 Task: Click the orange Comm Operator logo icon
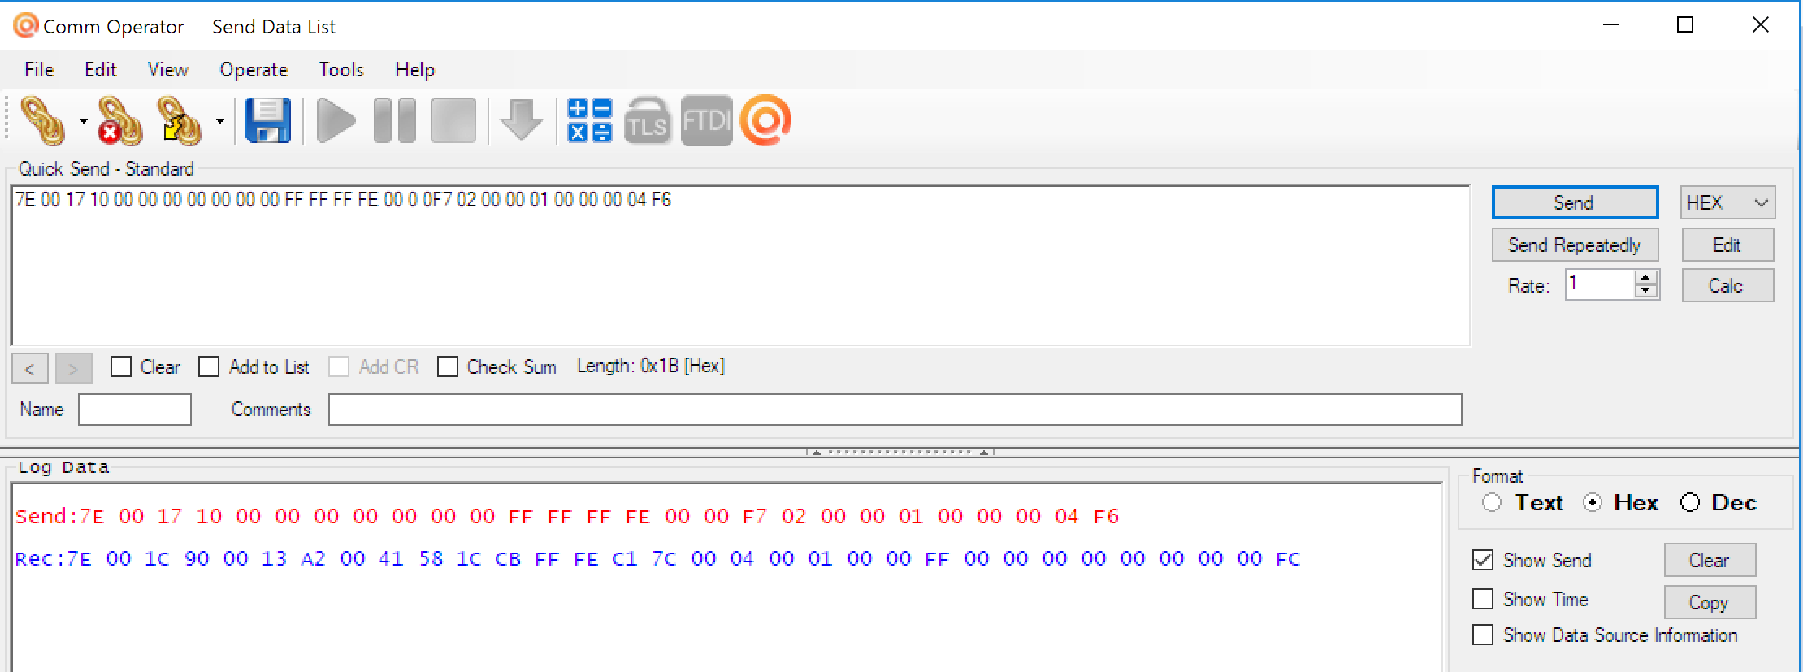[x=765, y=121]
